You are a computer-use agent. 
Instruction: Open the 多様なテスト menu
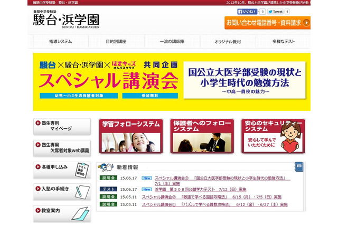click(283, 41)
